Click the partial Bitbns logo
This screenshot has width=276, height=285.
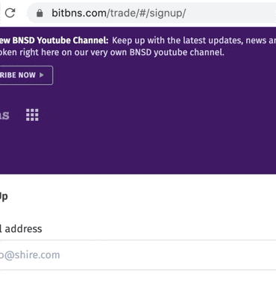pos(4,115)
